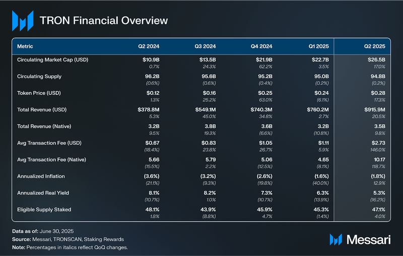Click the $0.12 token price value
403x256 pixels.
(x=153, y=93)
